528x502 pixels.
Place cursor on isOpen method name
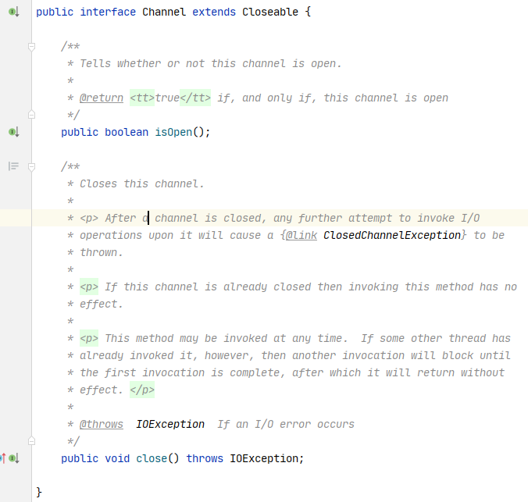[x=173, y=132]
